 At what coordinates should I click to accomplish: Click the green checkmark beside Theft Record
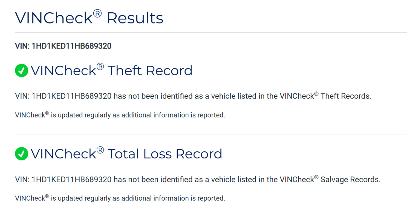22,71
